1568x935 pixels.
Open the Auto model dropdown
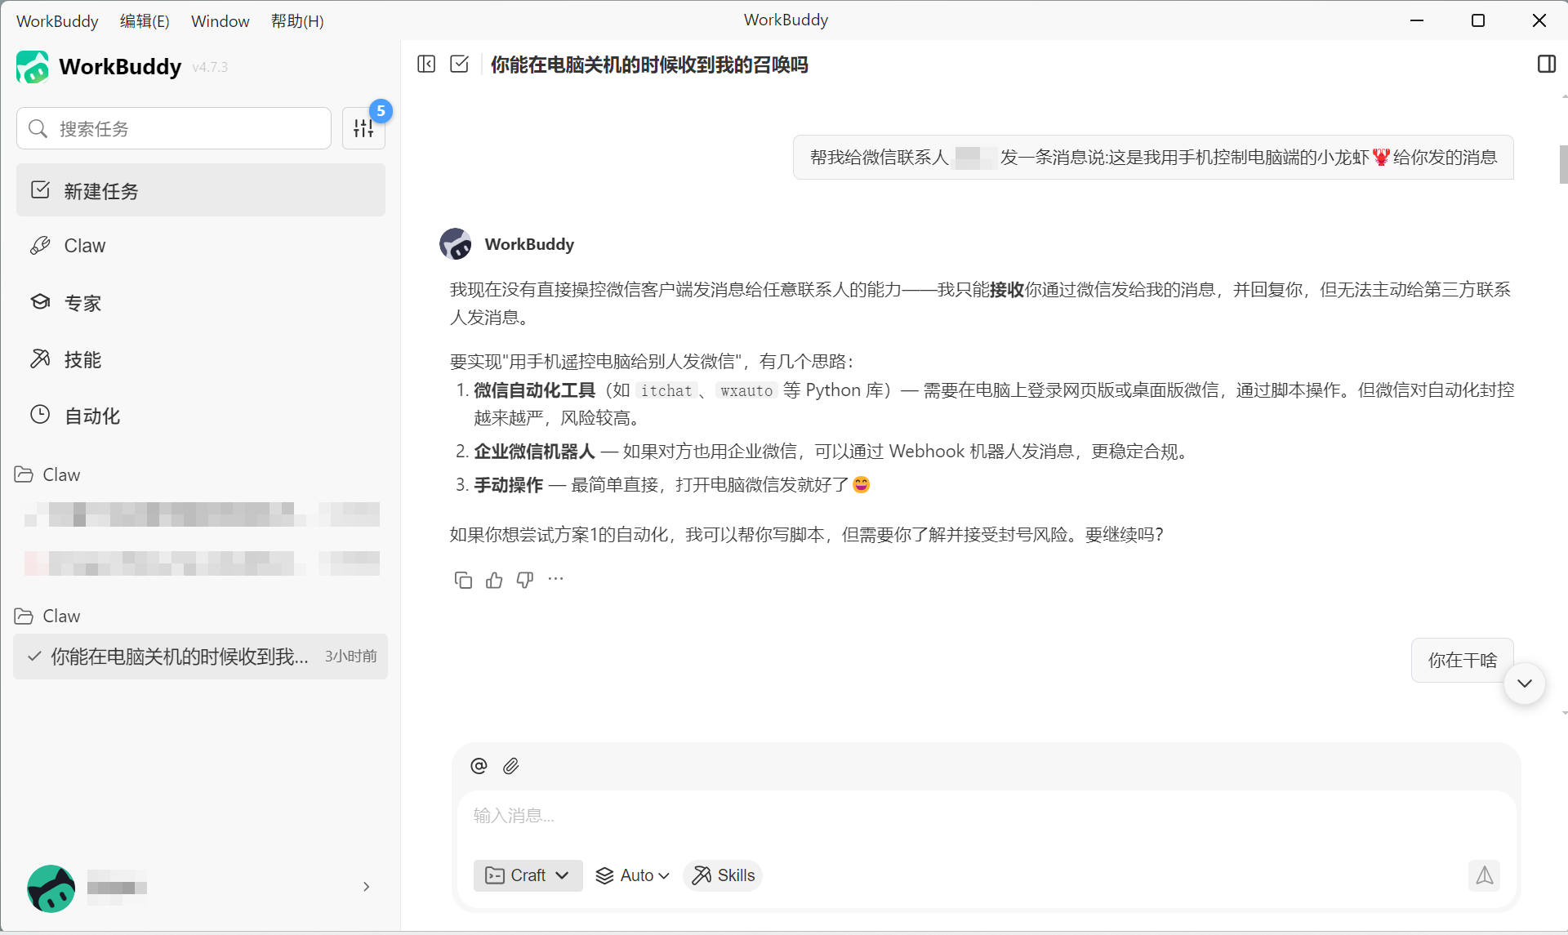[x=633, y=875]
